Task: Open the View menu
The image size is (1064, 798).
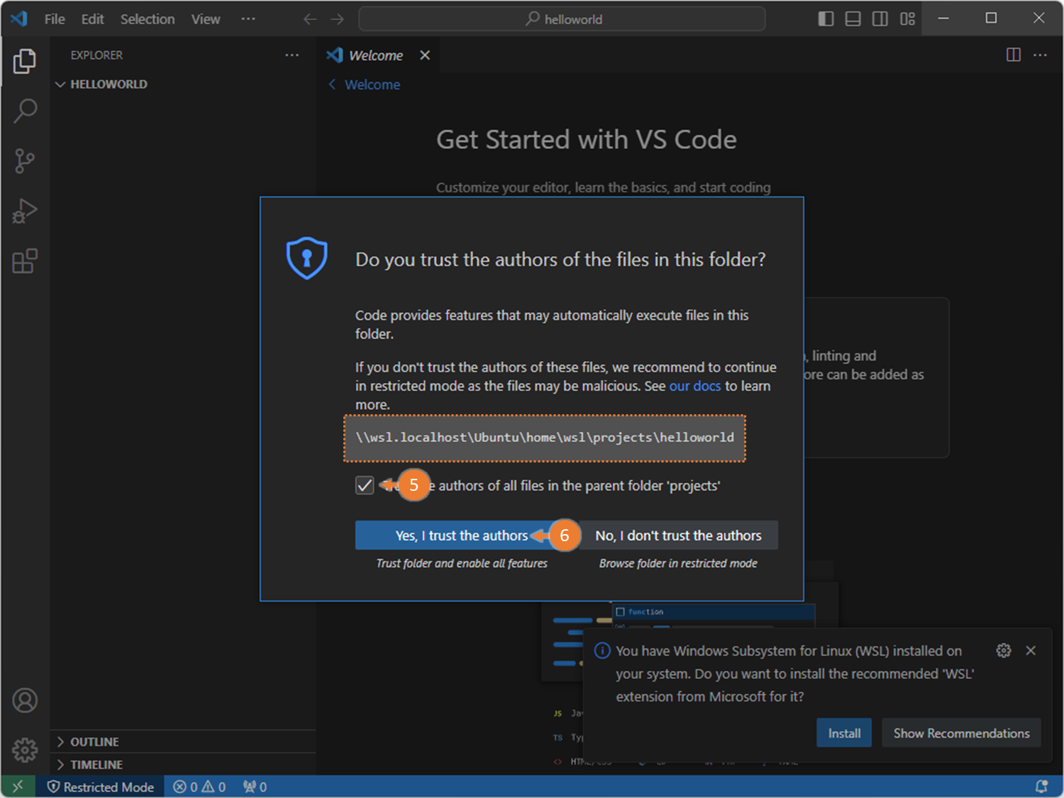Action: pos(206,19)
